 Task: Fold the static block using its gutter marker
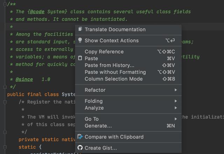pyautogui.click(x=5, y=147)
